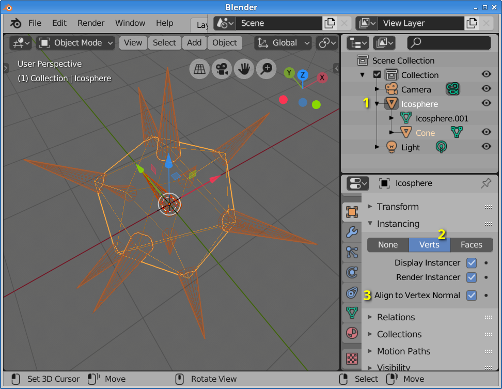The image size is (502, 389).
Task: Click the zoom magnifier icon in viewport
Action: 266,69
